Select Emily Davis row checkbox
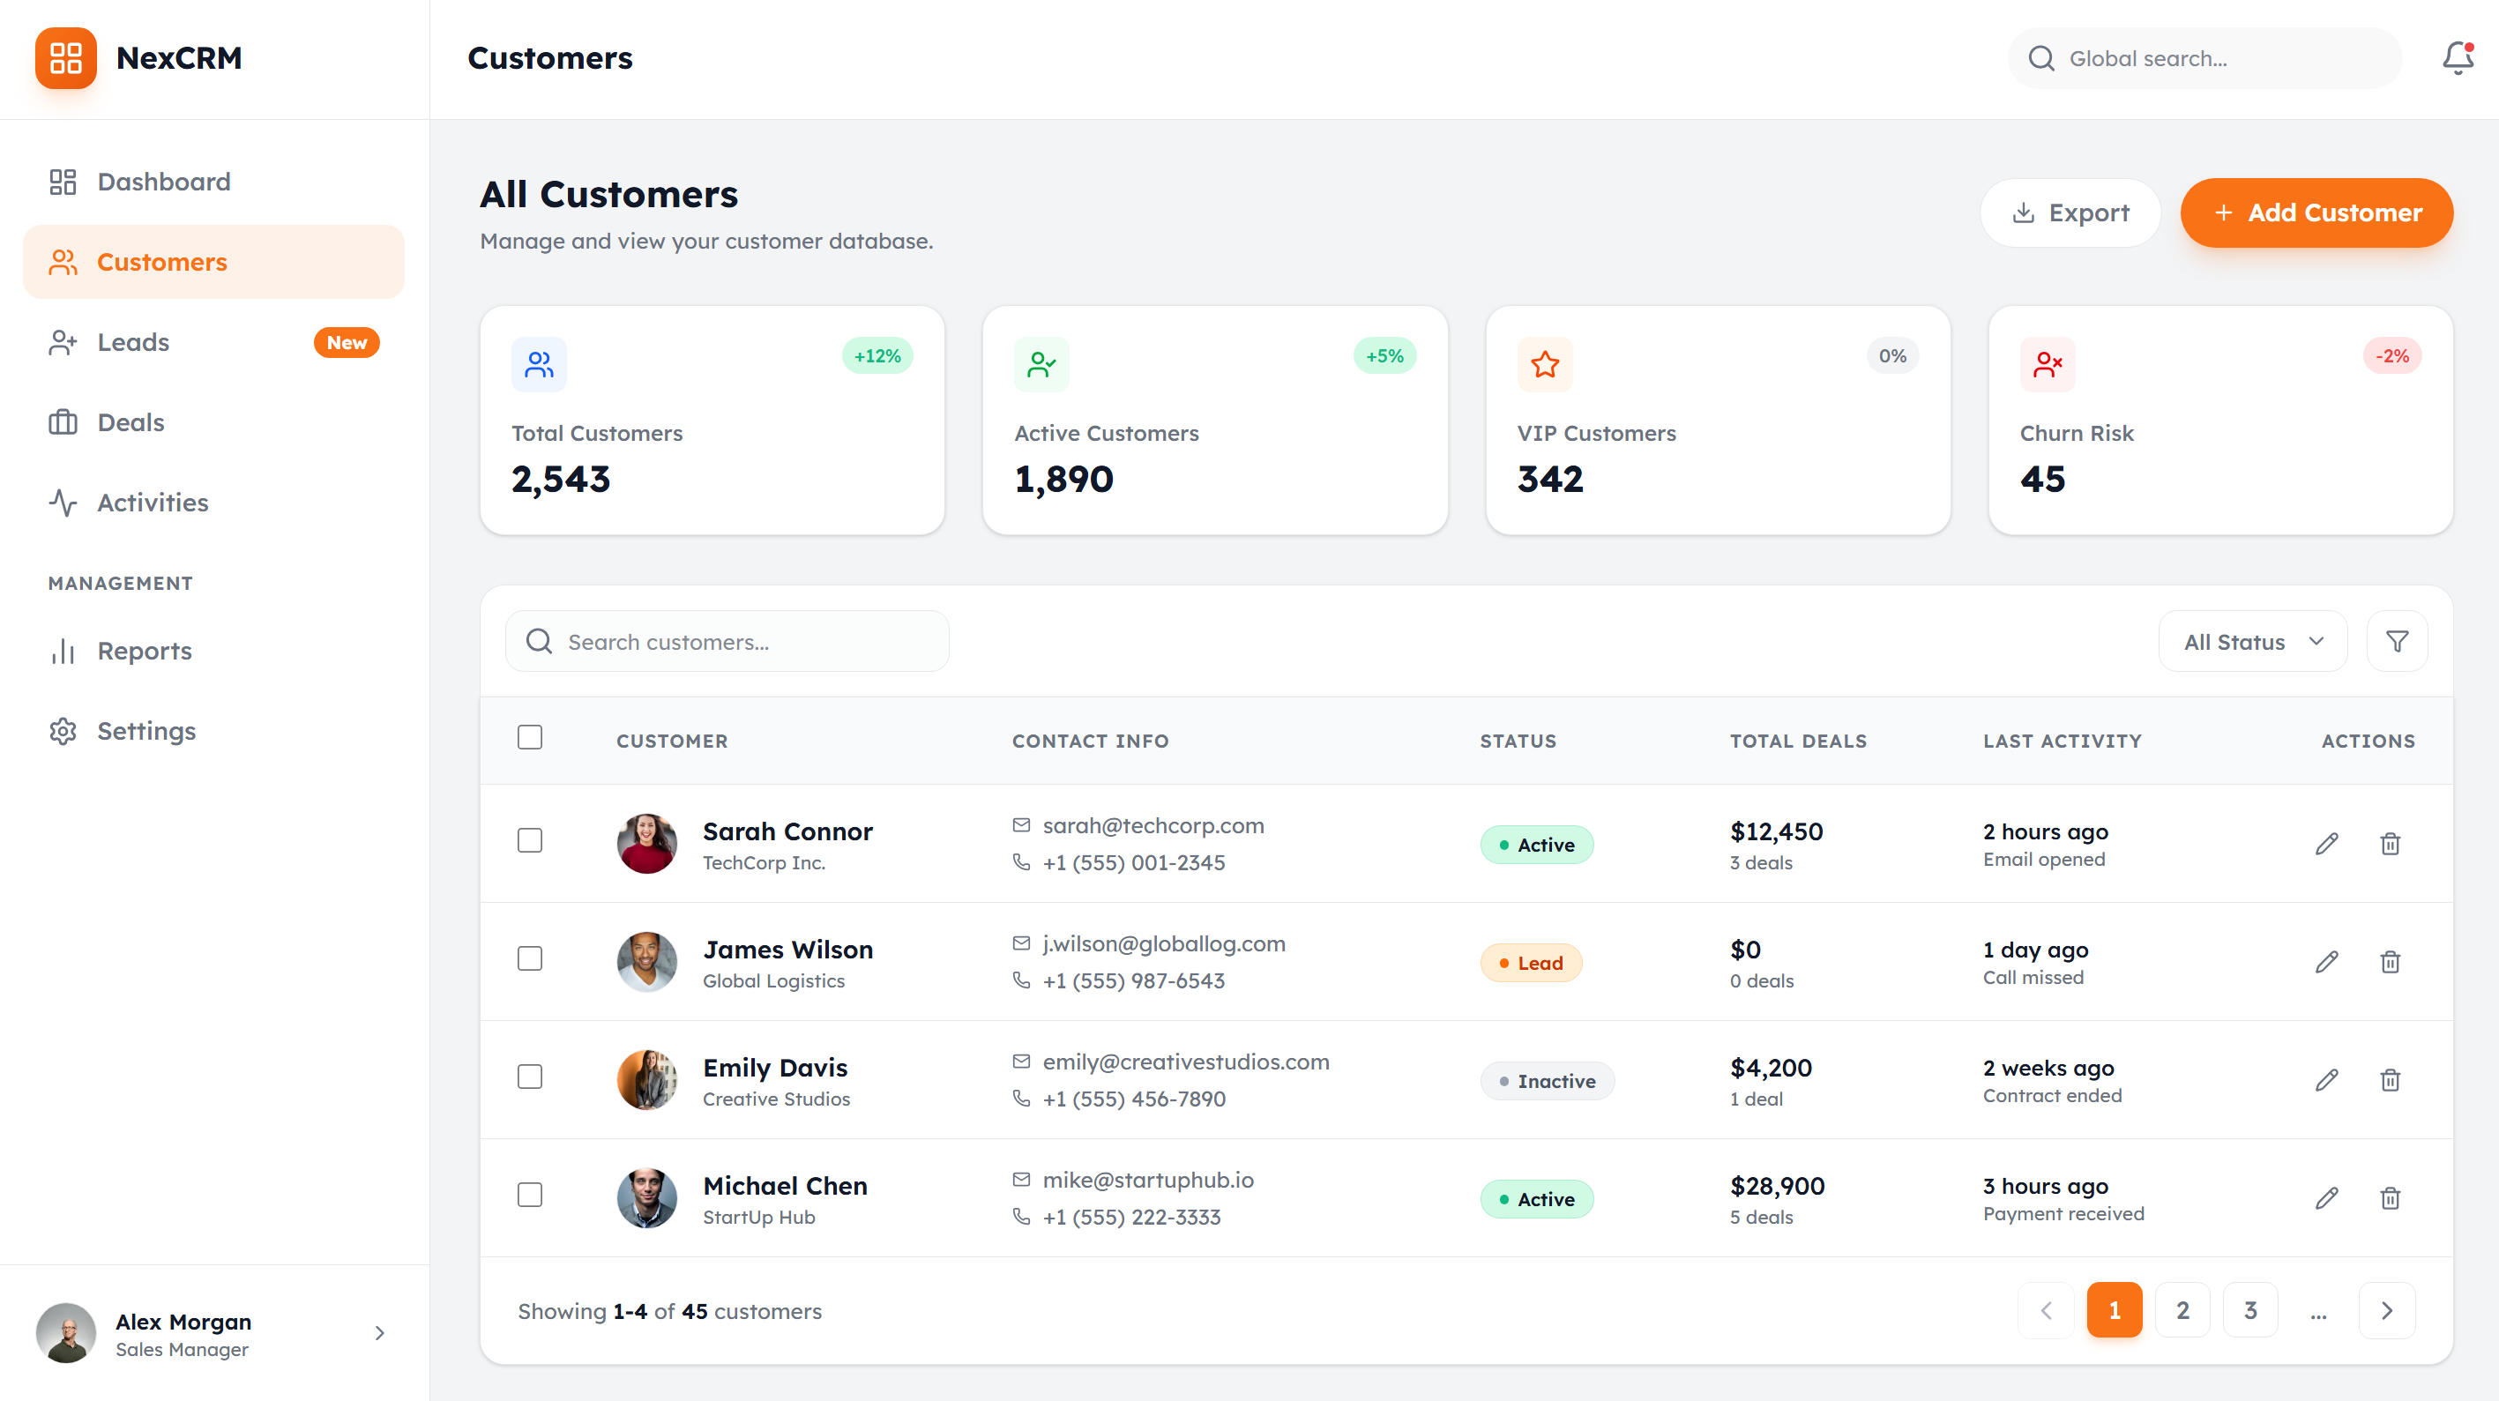Viewport: 2499px width, 1401px height. coord(530,1077)
